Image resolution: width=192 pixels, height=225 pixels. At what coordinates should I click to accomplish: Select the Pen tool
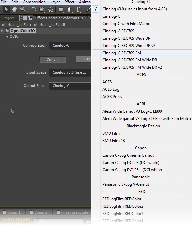tap(69, 9)
